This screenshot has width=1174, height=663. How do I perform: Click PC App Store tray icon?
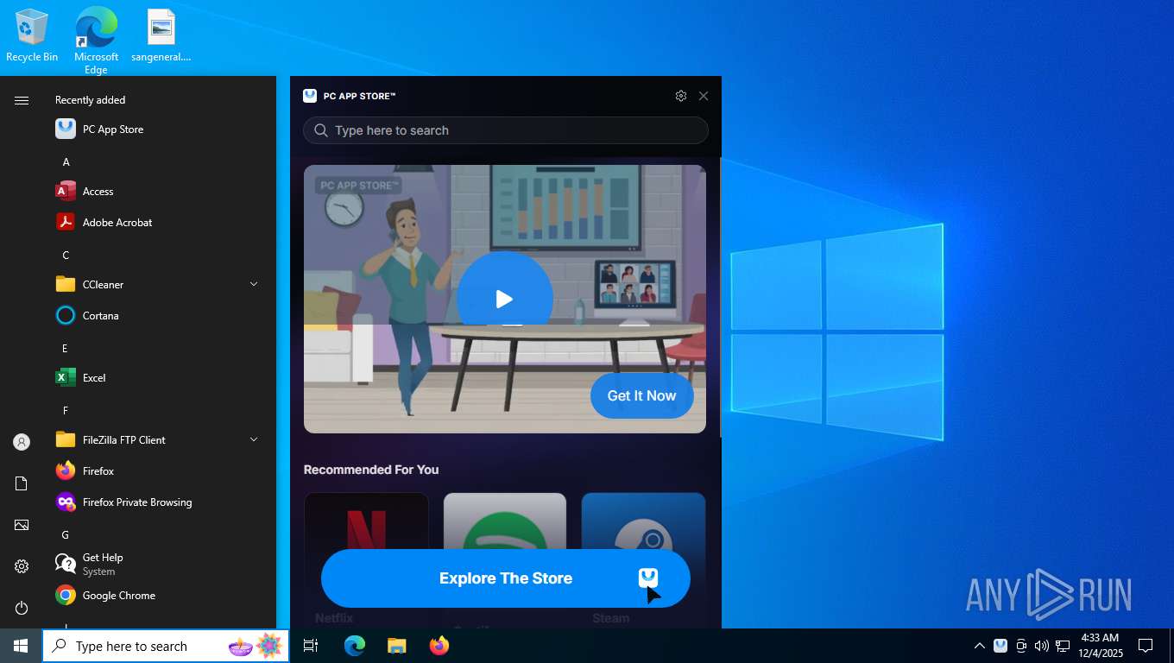click(1000, 646)
